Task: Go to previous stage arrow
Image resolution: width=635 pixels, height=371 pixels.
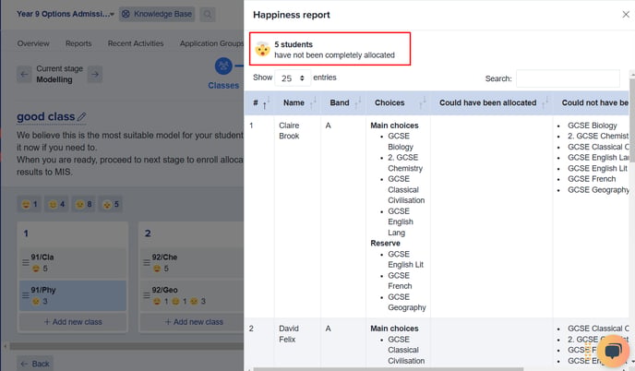Action: tap(24, 74)
